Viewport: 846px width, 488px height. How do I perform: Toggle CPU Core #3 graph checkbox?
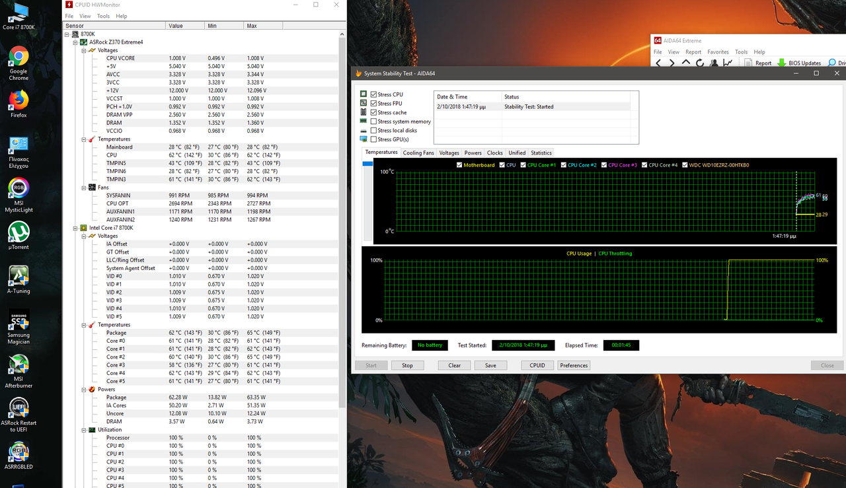coord(604,165)
